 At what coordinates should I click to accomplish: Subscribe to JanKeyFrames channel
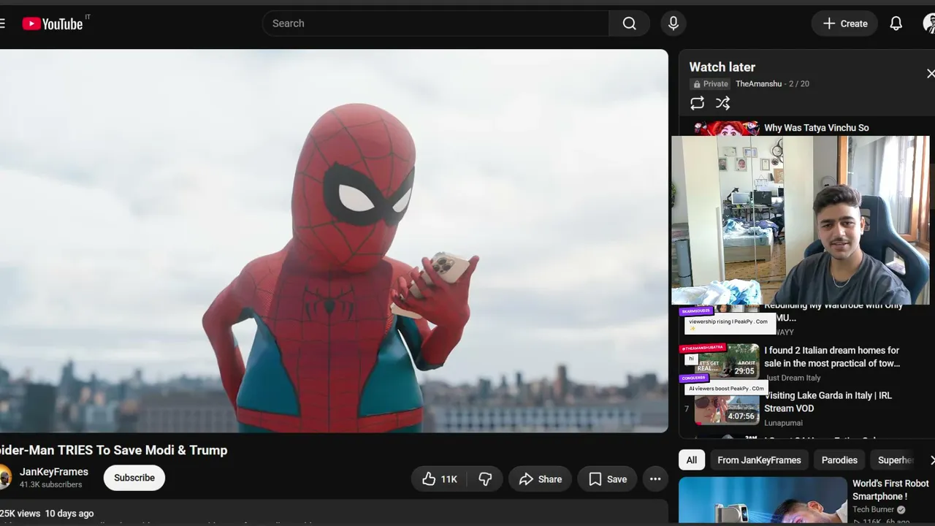134,478
